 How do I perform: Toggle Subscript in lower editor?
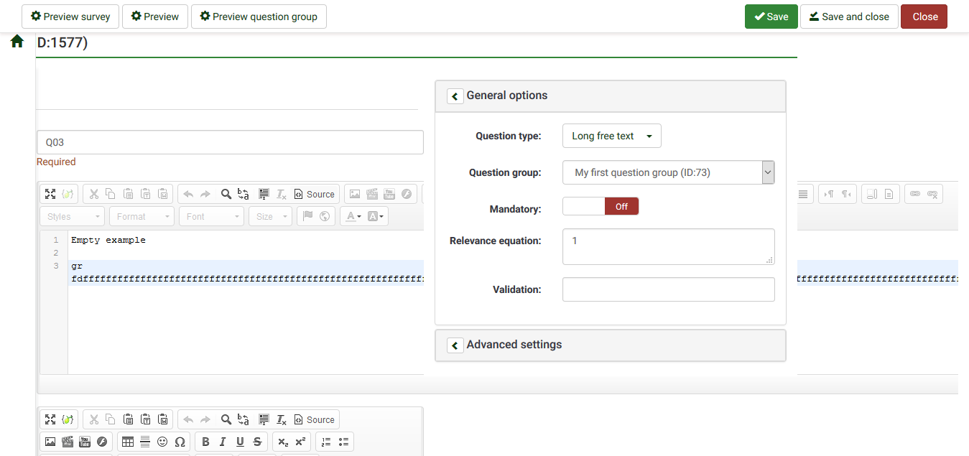283,442
